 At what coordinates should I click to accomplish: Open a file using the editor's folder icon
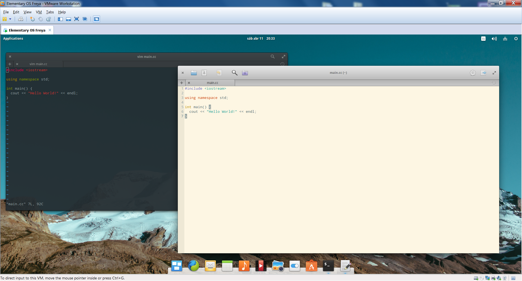point(194,73)
